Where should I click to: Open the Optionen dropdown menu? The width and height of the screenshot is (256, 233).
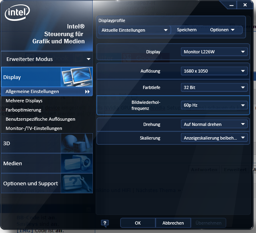[222, 30]
